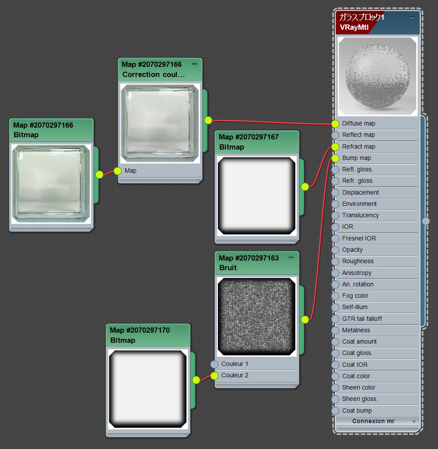Click the Couleur 2 input socket
Viewport: 438px width, 449px height.
tap(214, 376)
